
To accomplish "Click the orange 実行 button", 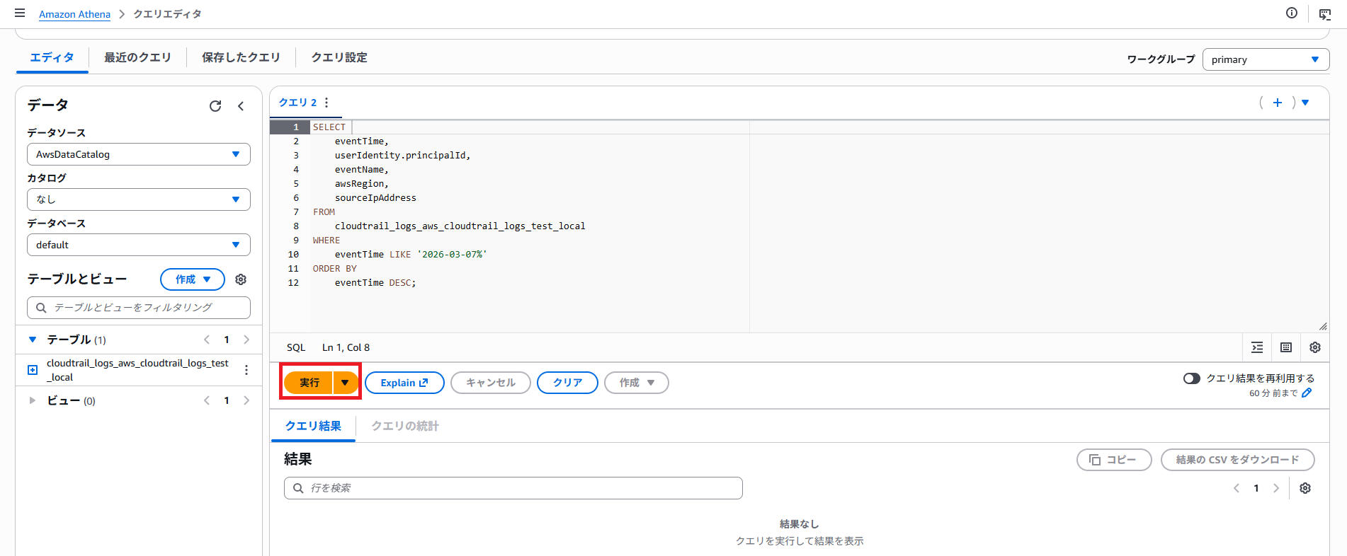I will click(x=309, y=383).
